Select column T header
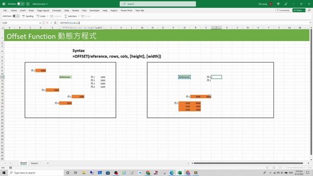The width and height of the screenshot is (313, 176). click(x=216, y=27)
